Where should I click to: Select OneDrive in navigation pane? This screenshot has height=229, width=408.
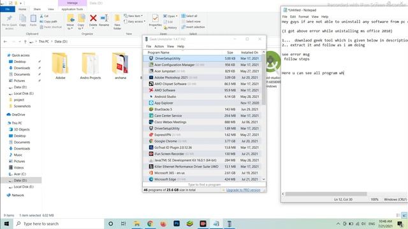[18, 114]
